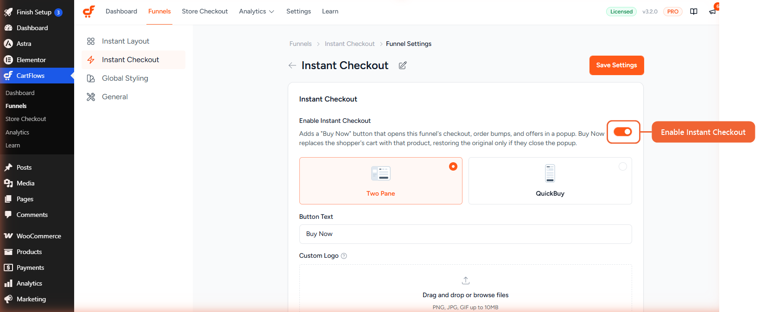Click the QuickBuy layout thumbnail icon

point(550,173)
